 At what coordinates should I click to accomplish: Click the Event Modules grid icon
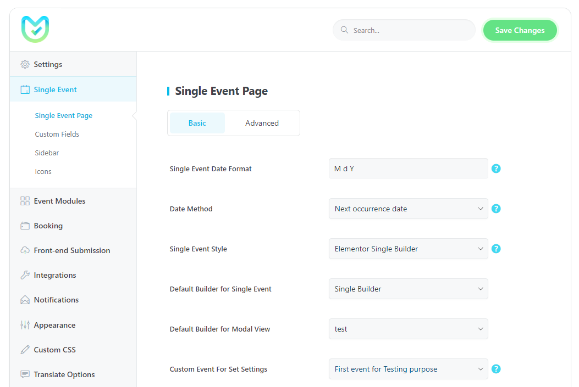click(25, 201)
